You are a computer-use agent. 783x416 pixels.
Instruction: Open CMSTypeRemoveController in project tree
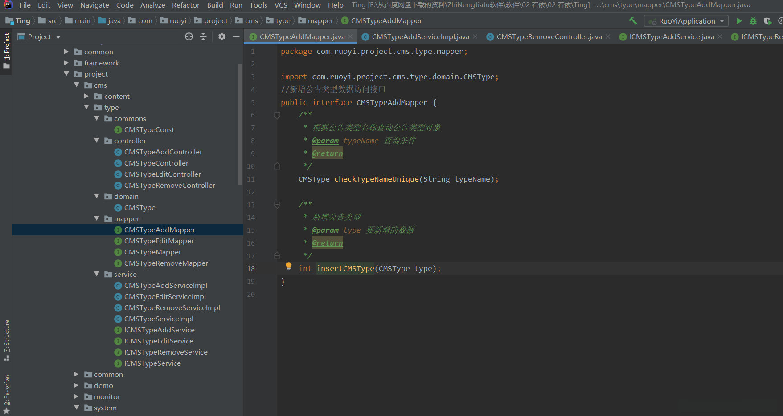[169, 186]
